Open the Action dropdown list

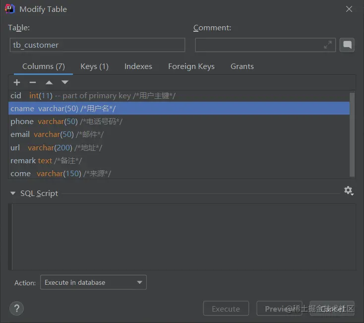pyautogui.click(x=93, y=282)
